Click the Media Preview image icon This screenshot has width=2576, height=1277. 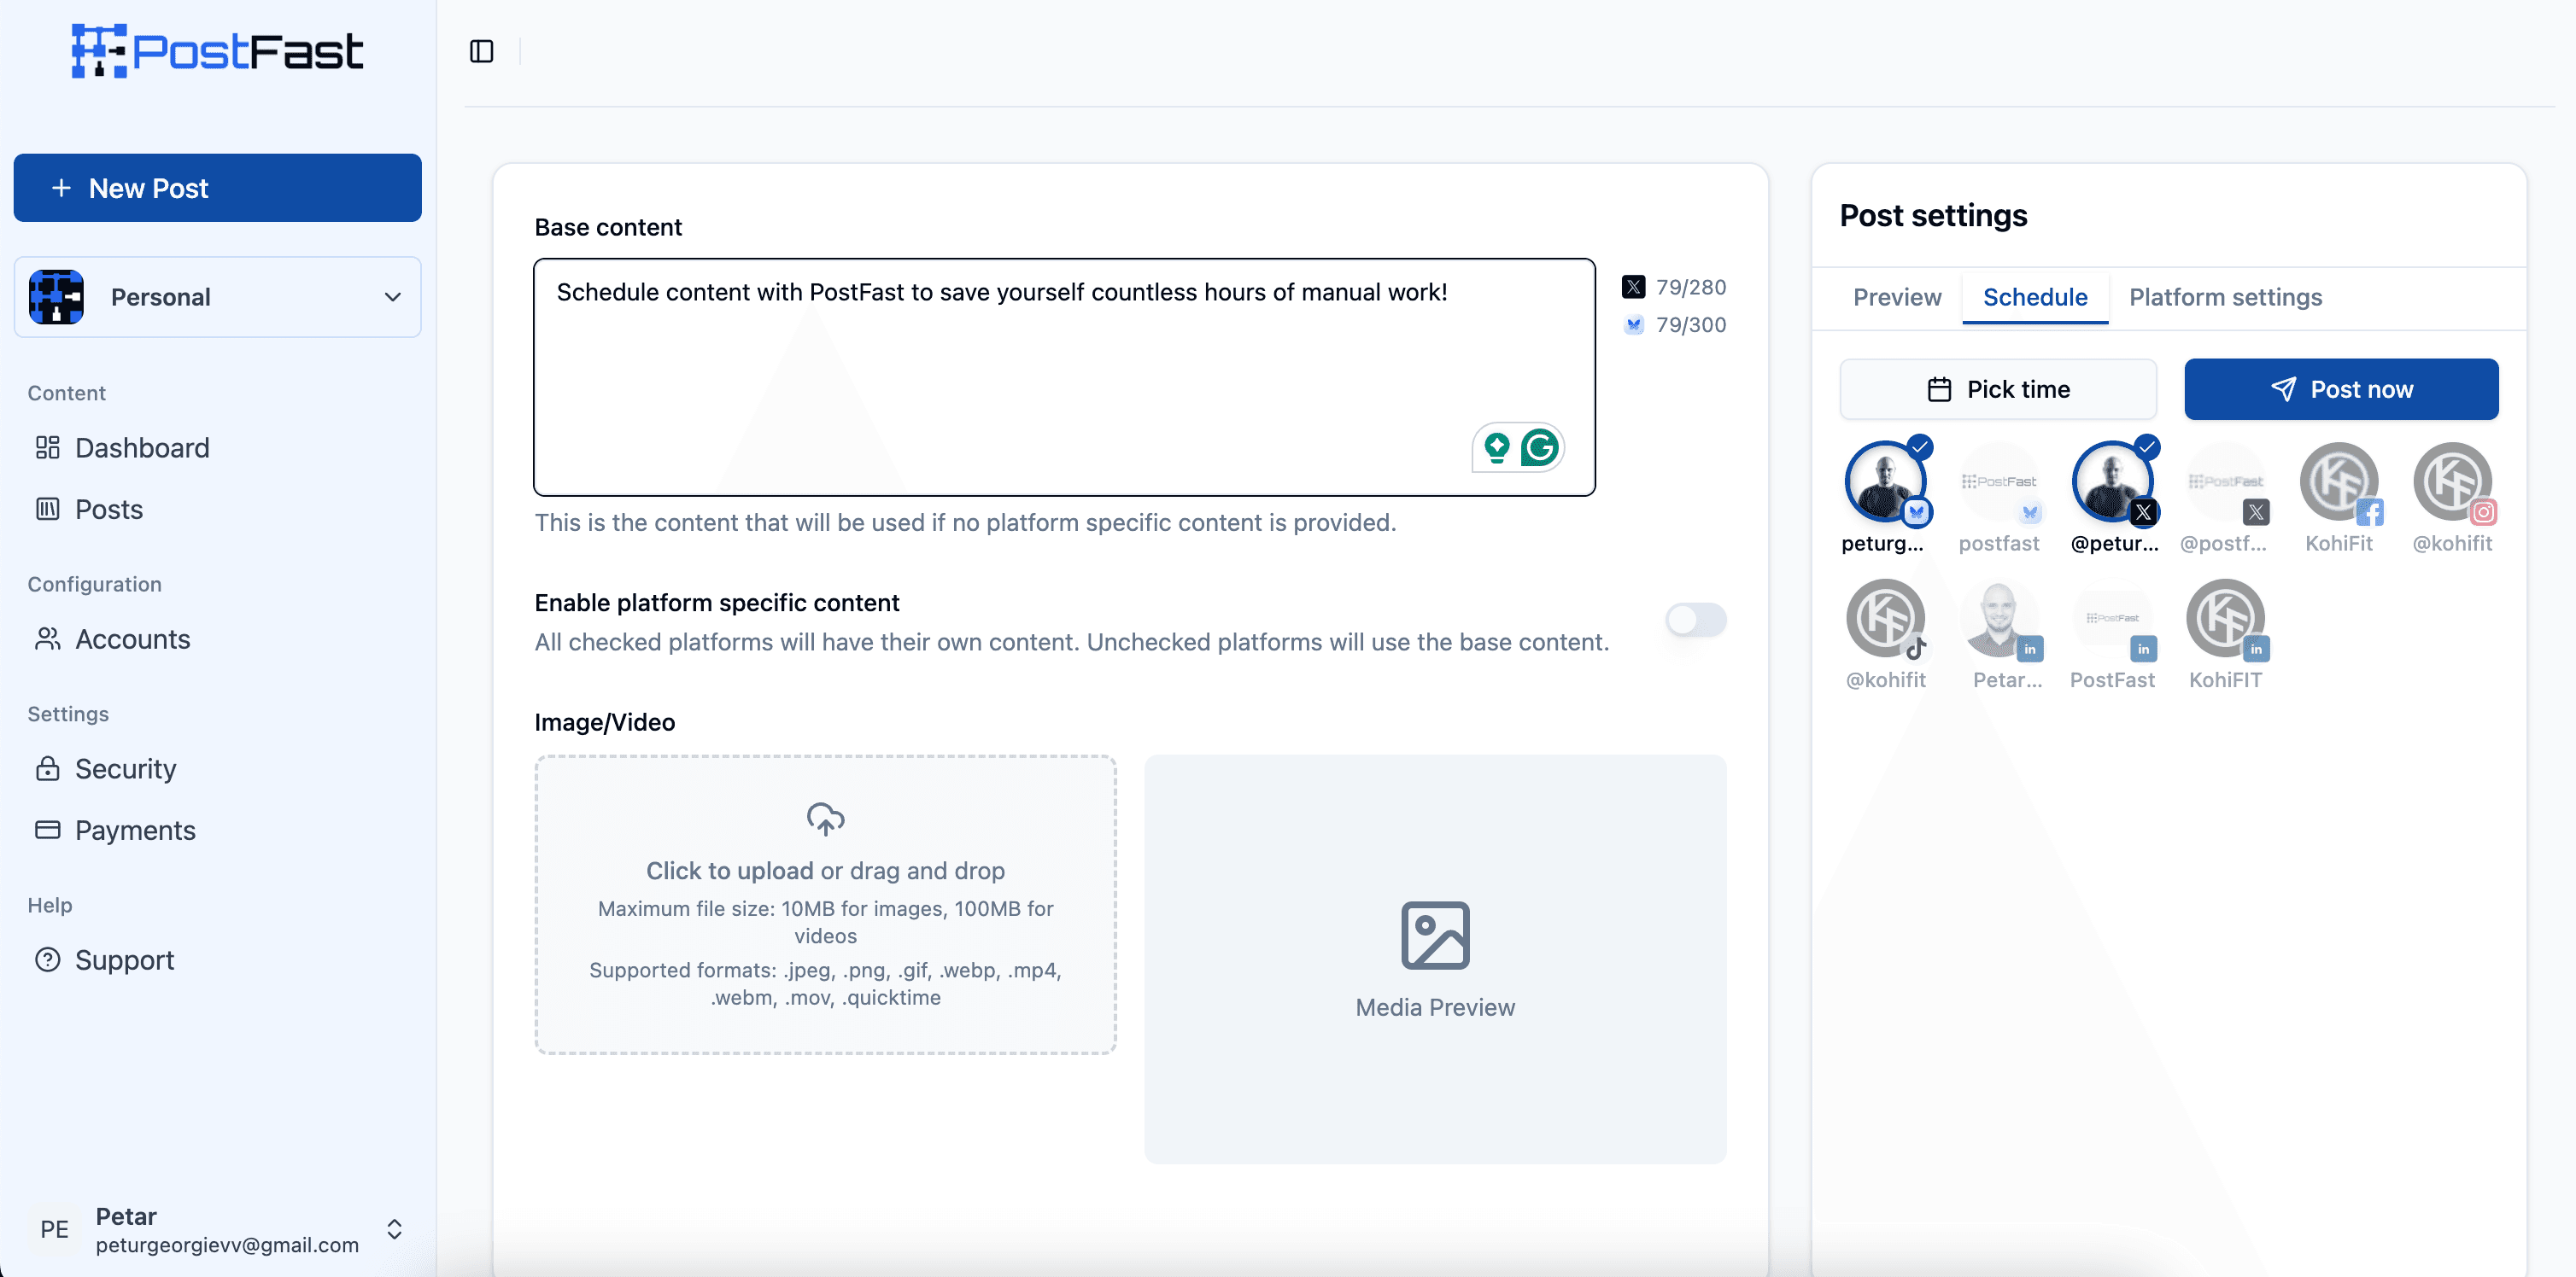point(1435,936)
